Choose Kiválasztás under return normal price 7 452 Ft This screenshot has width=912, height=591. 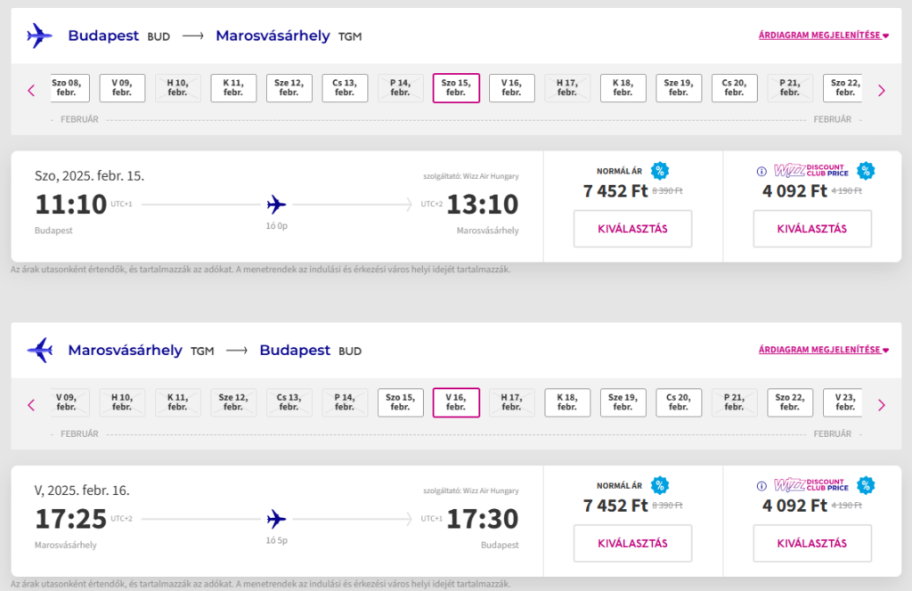(633, 543)
